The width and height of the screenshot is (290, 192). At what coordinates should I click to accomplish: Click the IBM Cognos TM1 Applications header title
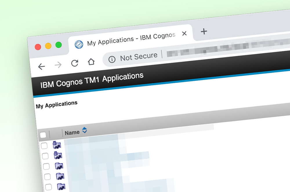point(92,80)
